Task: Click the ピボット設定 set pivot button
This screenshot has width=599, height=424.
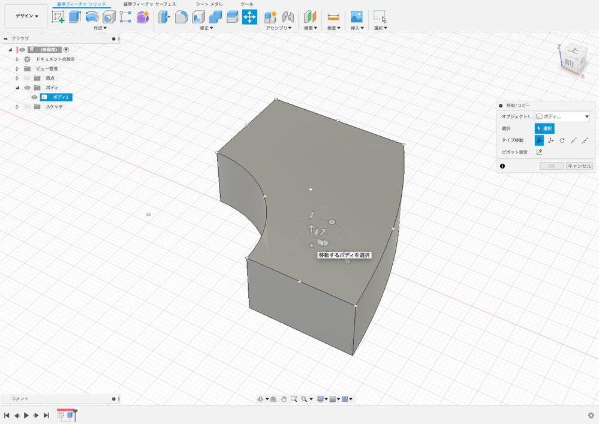Action: (539, 152)
